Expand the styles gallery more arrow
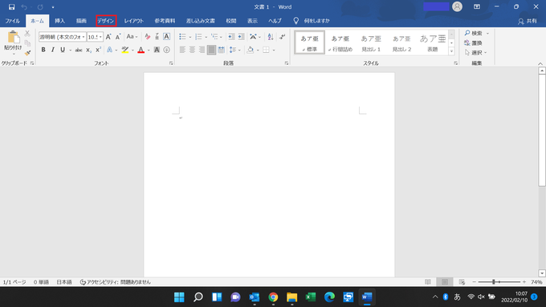This screenshot has height=307, width=546. pyautogui.click(x=451, y=51)
